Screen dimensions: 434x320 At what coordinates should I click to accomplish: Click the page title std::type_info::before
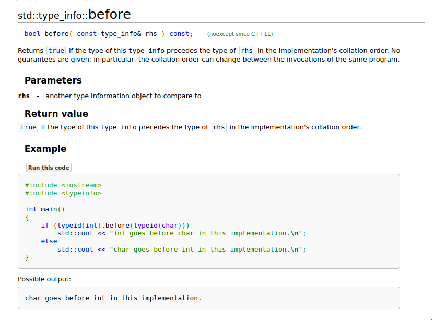tap(74, 15)
